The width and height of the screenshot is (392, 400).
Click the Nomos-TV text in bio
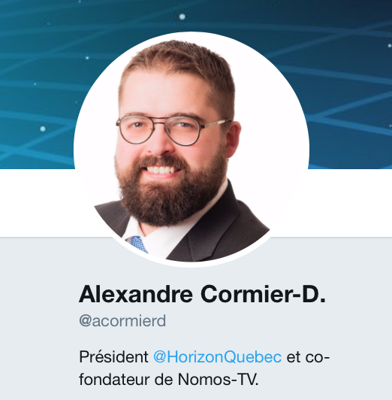click(218, 380)
